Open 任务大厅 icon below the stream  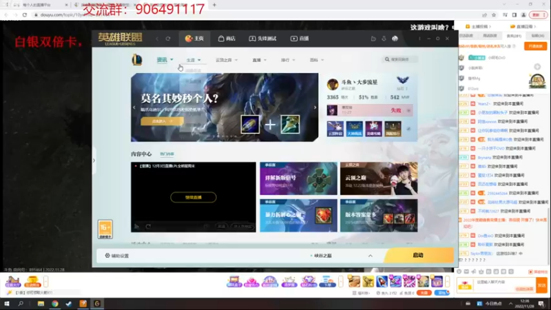pyautogui.click(x=13, y=282)
